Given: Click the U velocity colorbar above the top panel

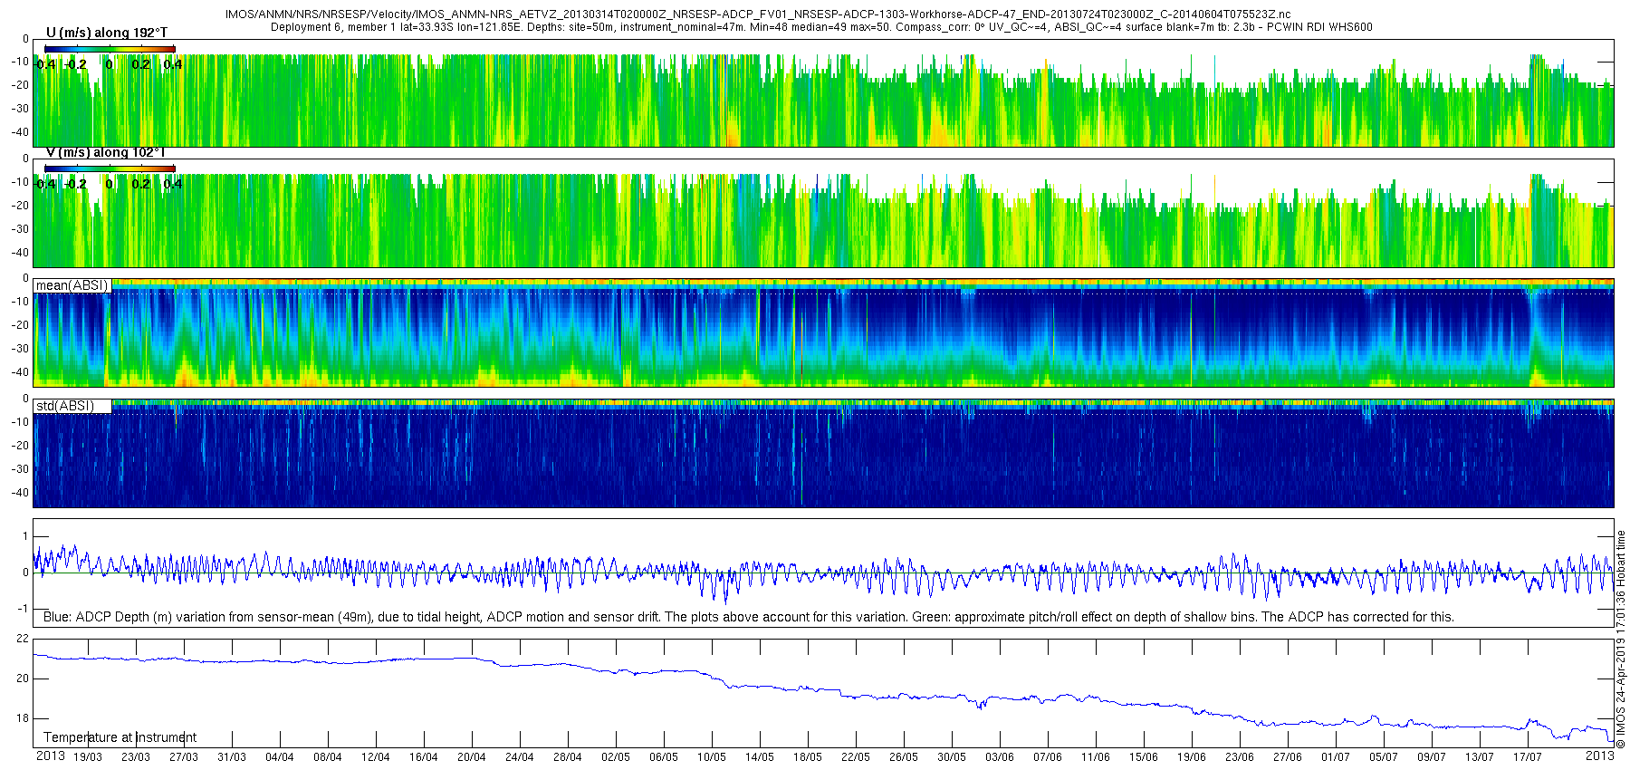Looking at the screenshot, I should 110,49.
